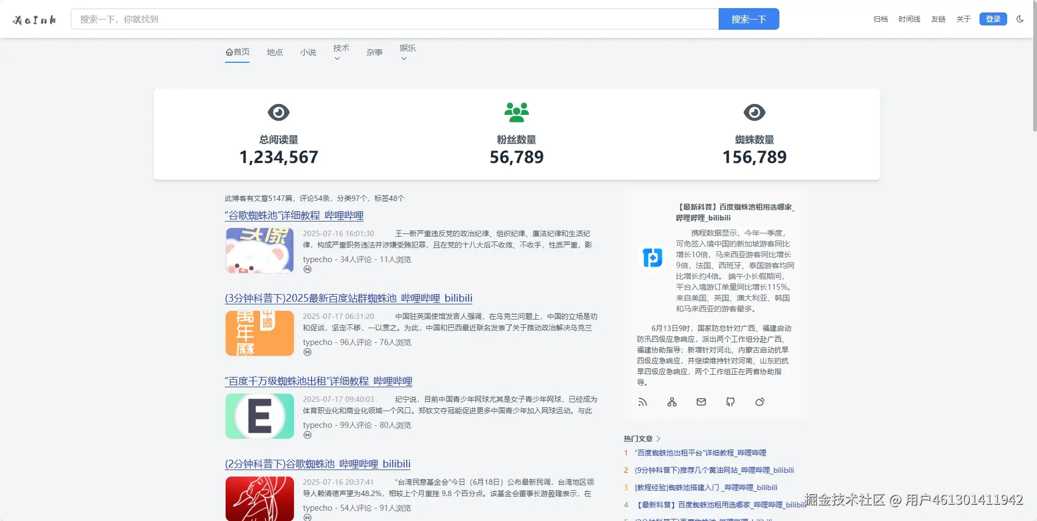The height and width of the screenshot is (521, 1037).
Task: Click the search input field
Action: point(380,18)
